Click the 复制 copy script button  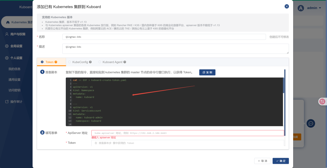coord(207,72)
